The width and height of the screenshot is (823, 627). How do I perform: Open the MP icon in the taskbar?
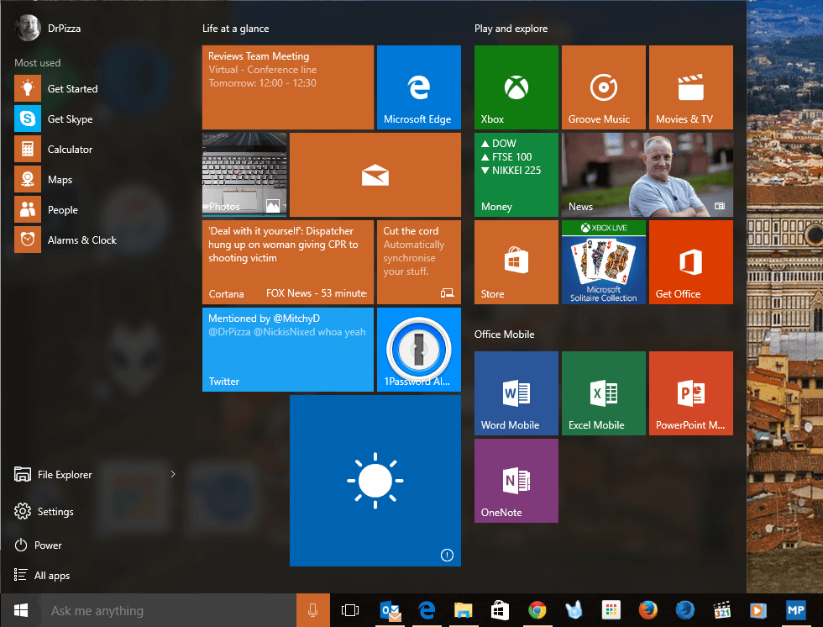[x=796, y=610]
